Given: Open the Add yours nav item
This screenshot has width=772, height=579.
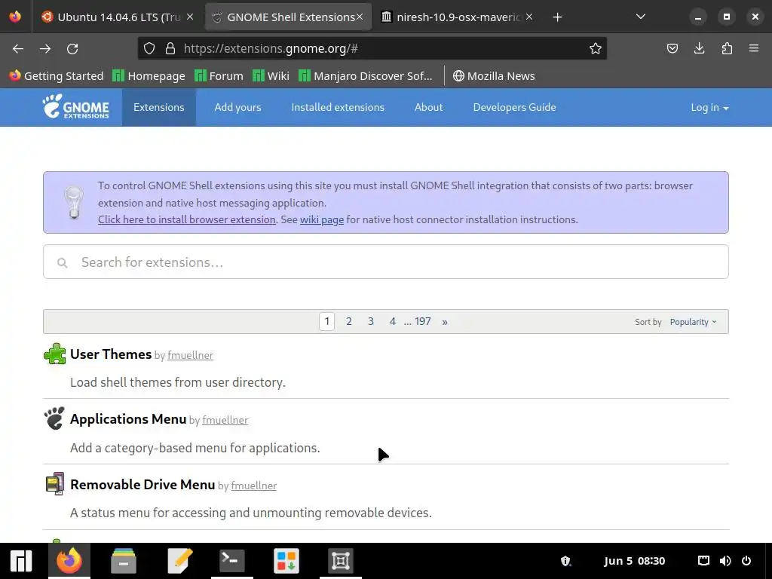Looking at the screenshot, I should [237, 107].
